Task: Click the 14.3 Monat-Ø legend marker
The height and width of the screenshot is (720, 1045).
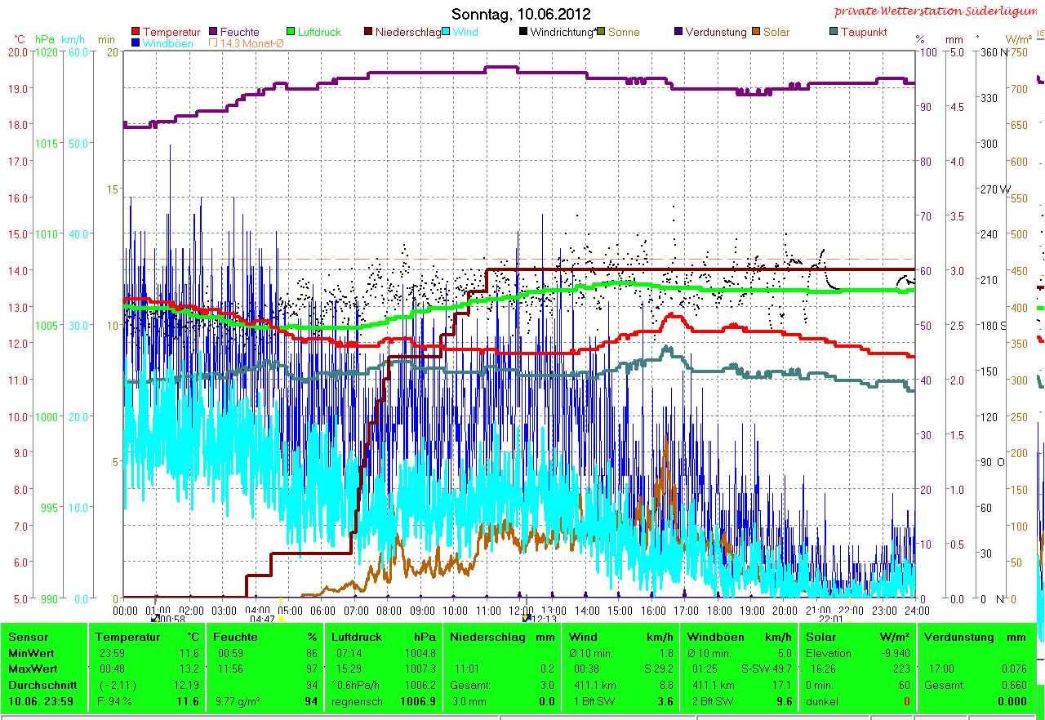Action: click(x=214, y=43)
